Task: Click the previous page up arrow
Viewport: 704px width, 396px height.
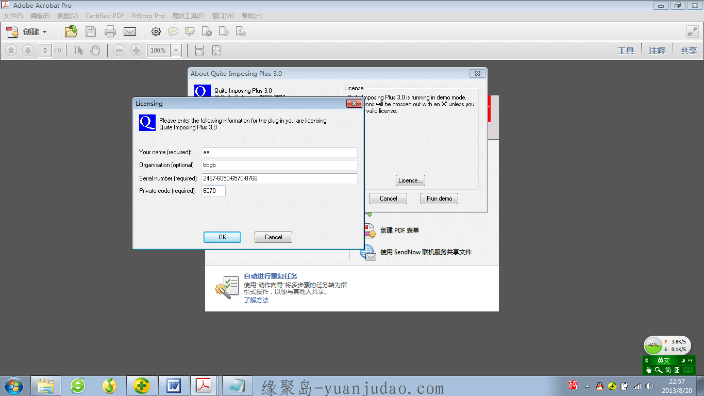Action: pyautogui.click(x=11, y=51)
